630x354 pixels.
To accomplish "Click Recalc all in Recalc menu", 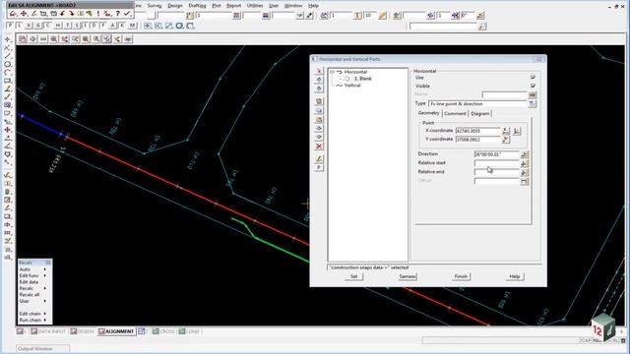I will (x=30, y=295).
